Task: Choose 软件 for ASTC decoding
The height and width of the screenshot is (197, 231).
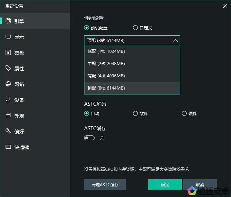Action: tap(135, 113)
